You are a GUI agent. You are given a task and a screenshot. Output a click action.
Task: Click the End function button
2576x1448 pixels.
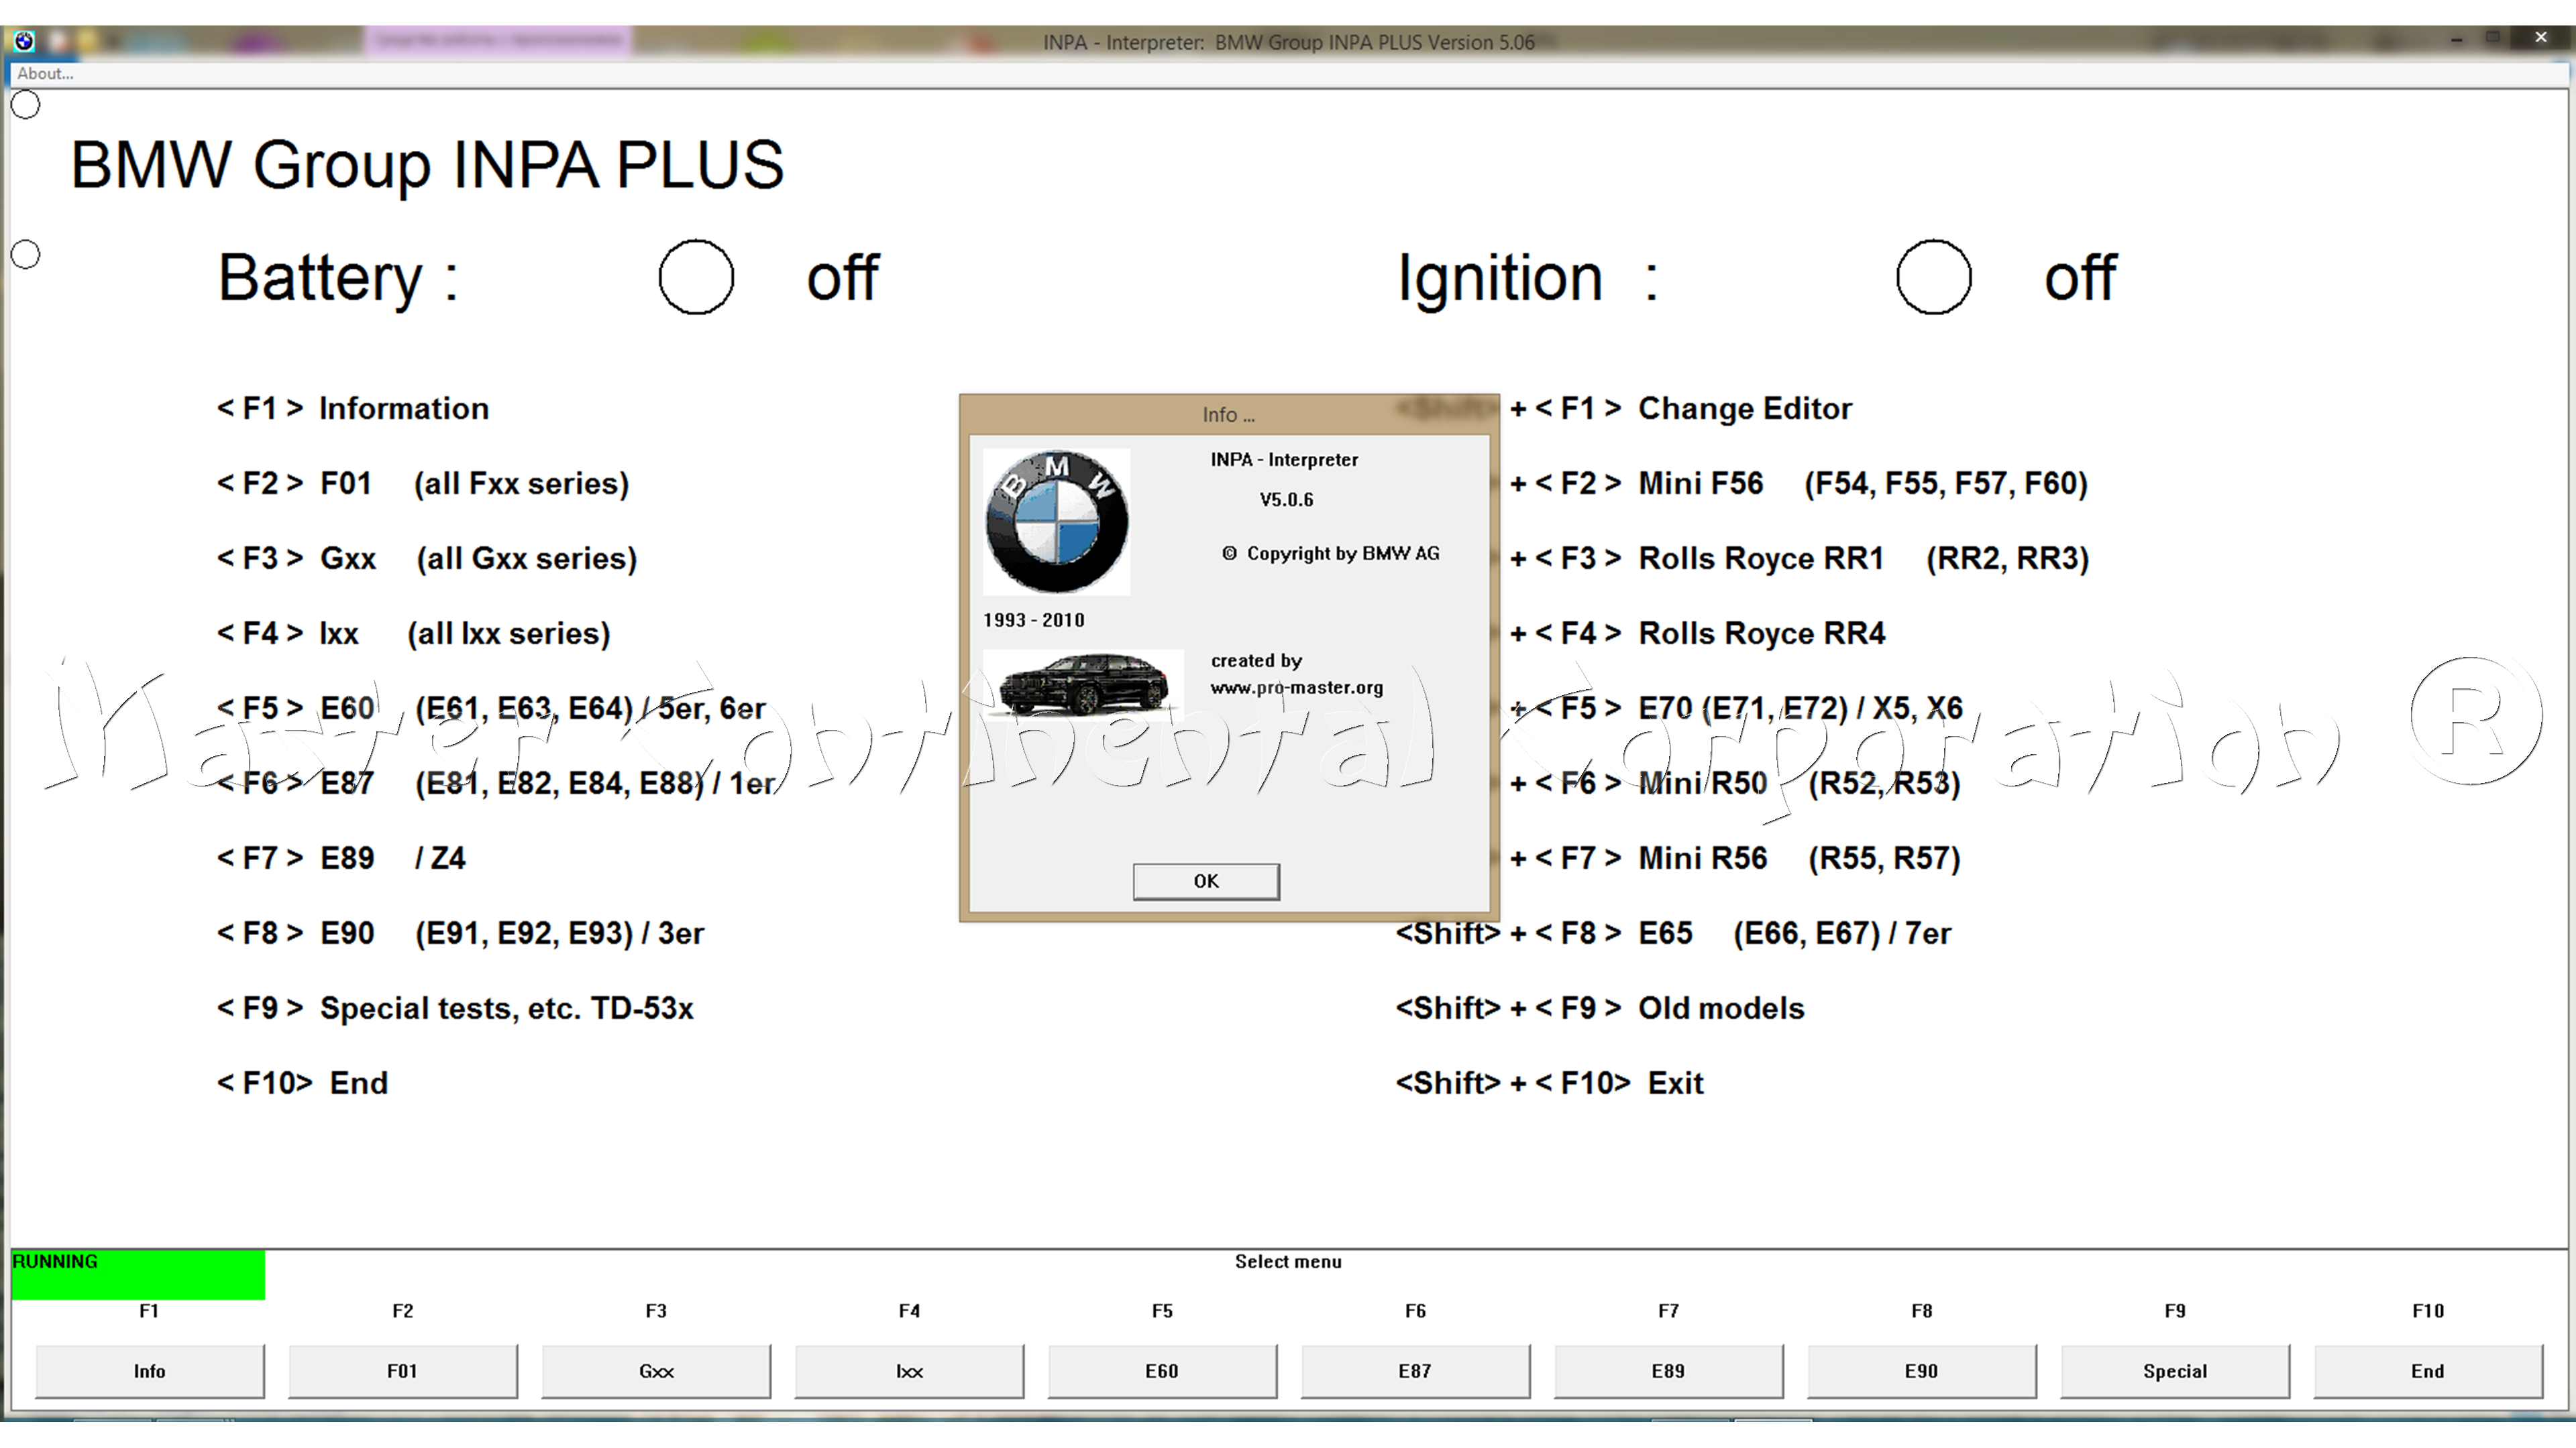point(2427,1370)
